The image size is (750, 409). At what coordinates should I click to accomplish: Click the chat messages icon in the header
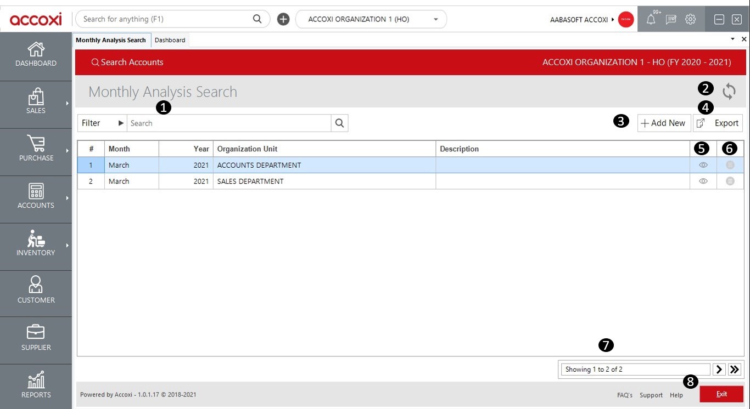tap(671, 19)
